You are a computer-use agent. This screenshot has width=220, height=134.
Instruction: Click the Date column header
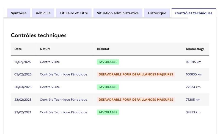(18, 49)
